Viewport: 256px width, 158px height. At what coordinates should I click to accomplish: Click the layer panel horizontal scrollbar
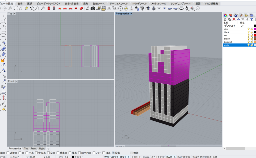[235, 148]
